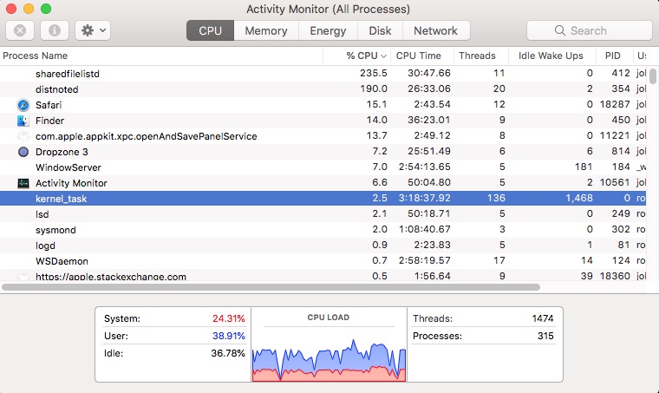
Task: Select the logd process row
Action: (x=323, y=246)
